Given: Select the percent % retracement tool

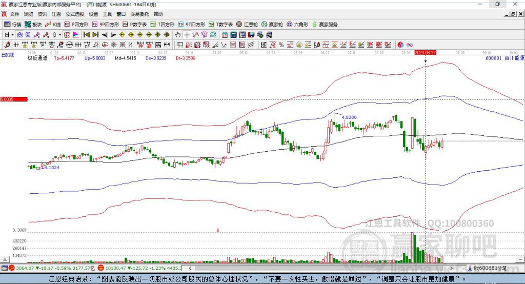Looking at the screenshot, I should coord(281,45).
